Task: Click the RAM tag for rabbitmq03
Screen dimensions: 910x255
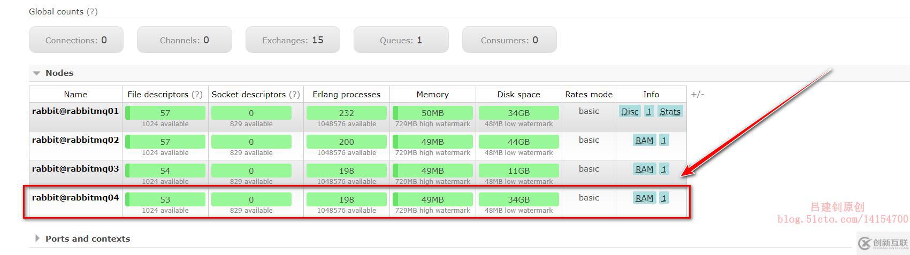Action: pos(644,169)
